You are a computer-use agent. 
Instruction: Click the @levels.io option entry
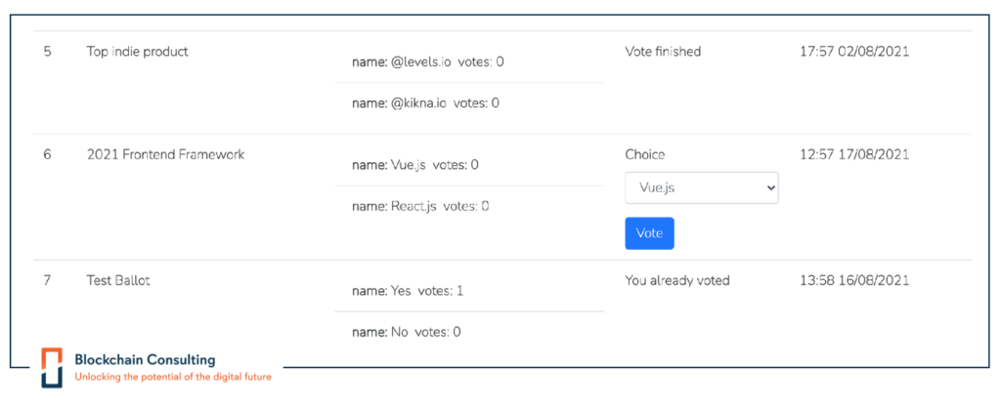click(427, 61)
